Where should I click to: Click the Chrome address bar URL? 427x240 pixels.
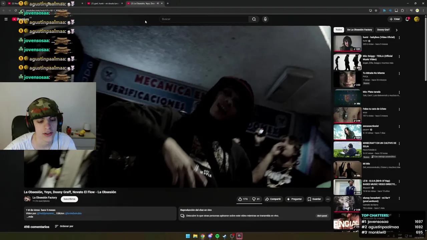coord(47,10)
